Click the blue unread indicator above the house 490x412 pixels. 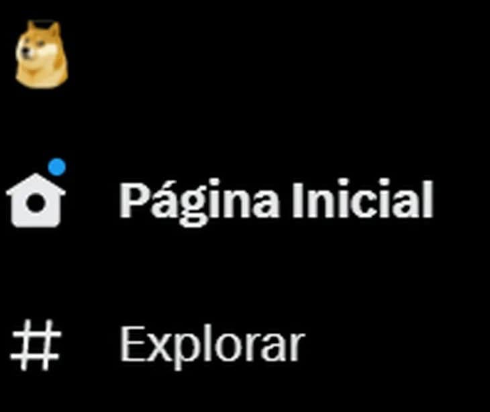click(57, 167)
